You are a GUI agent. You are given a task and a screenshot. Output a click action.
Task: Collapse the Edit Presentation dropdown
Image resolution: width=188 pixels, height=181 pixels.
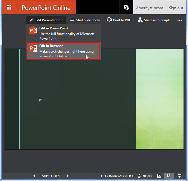click(x=46, y=20)
